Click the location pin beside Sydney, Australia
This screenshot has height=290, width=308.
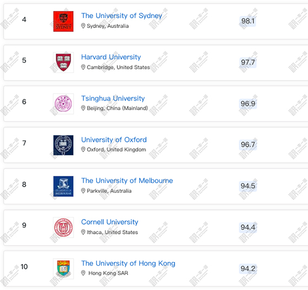[x=83, y=26]
